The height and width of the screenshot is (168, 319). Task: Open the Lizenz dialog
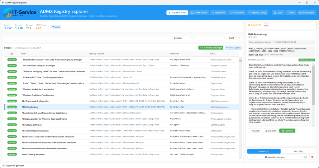[x=278, y=13]
